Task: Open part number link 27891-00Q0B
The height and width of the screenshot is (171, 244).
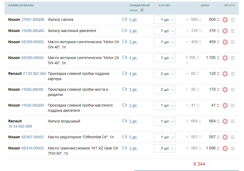Action: tap(33, 19)
